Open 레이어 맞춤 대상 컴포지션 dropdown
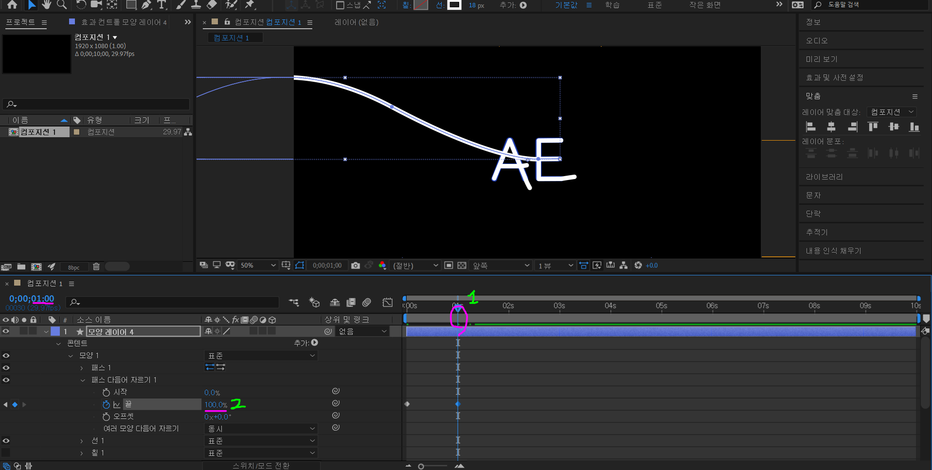 pos(892,112)
